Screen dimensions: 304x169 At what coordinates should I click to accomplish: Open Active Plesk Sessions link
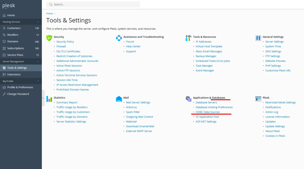69,66
